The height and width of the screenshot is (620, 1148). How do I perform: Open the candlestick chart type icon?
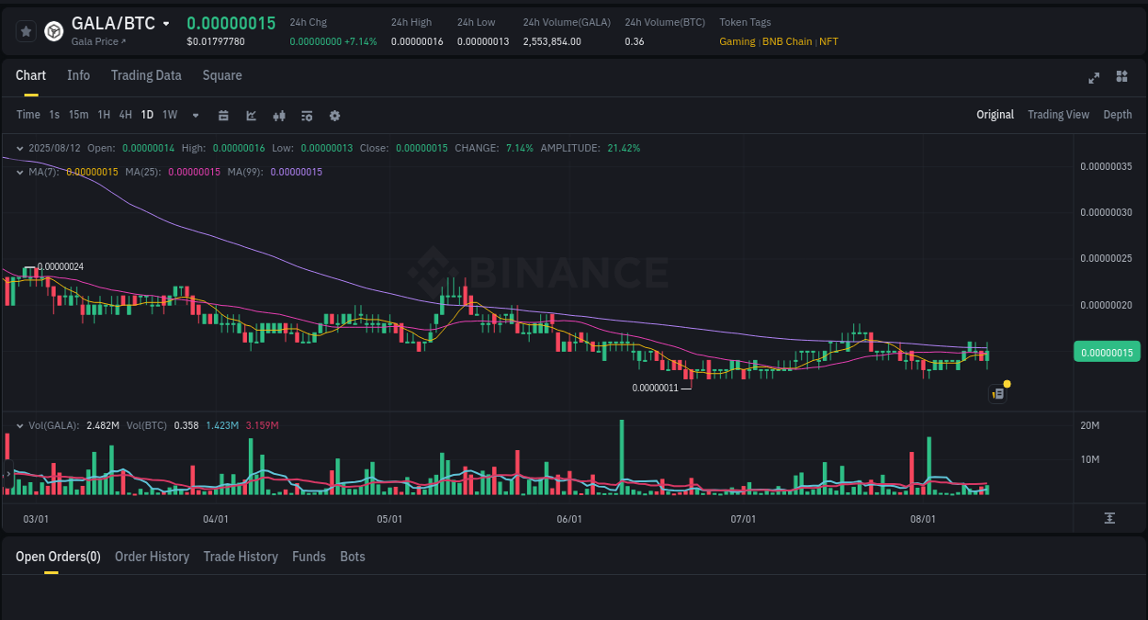click(x=279, y=116)
